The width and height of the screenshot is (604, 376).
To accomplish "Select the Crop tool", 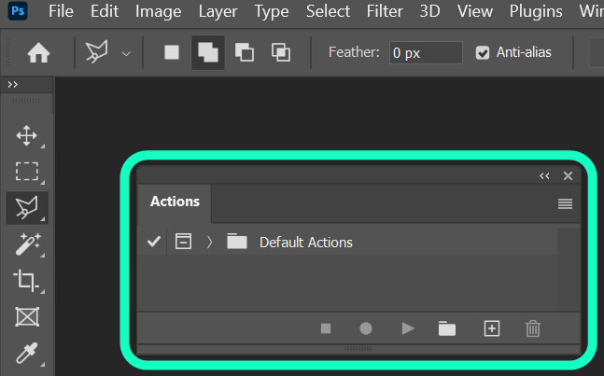I will point(26,280).
